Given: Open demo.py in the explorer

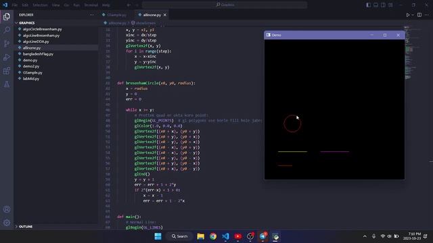Looking at the screenshot, I should point(30,60).
